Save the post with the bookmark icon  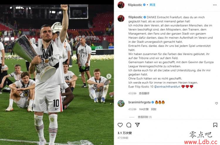(215, 125)
